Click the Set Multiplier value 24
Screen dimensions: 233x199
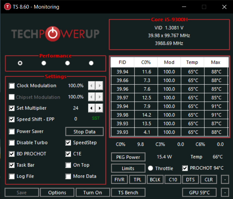(75, 108)
